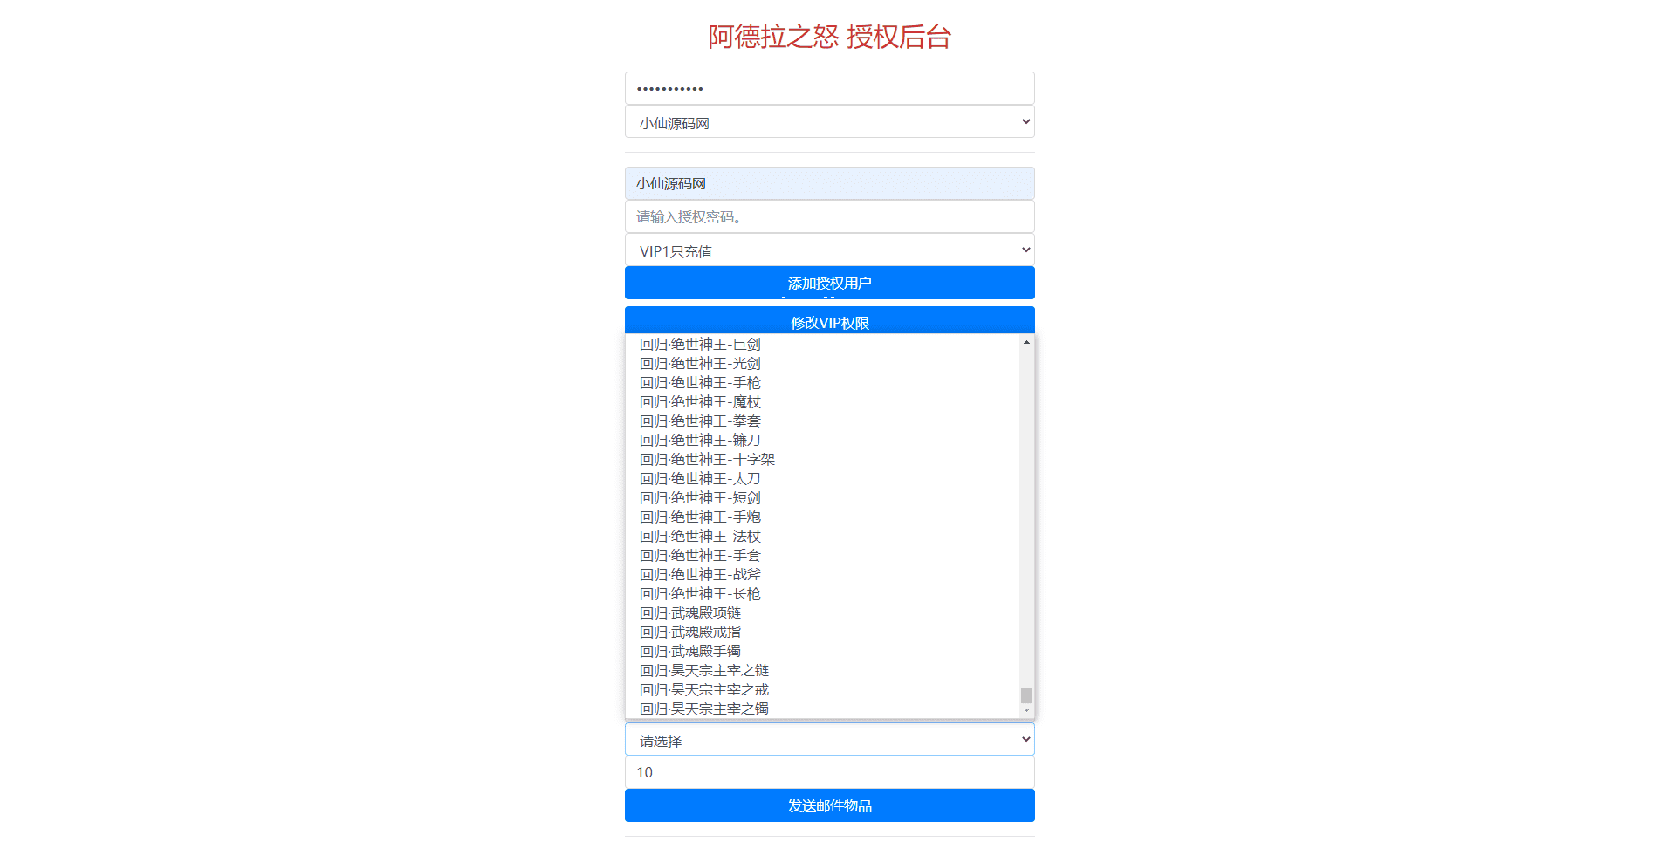This screenshot has width=1653, height=842.
Task: Select 回归·昊天宗主宰之镯 option
Action: (822, 709)
